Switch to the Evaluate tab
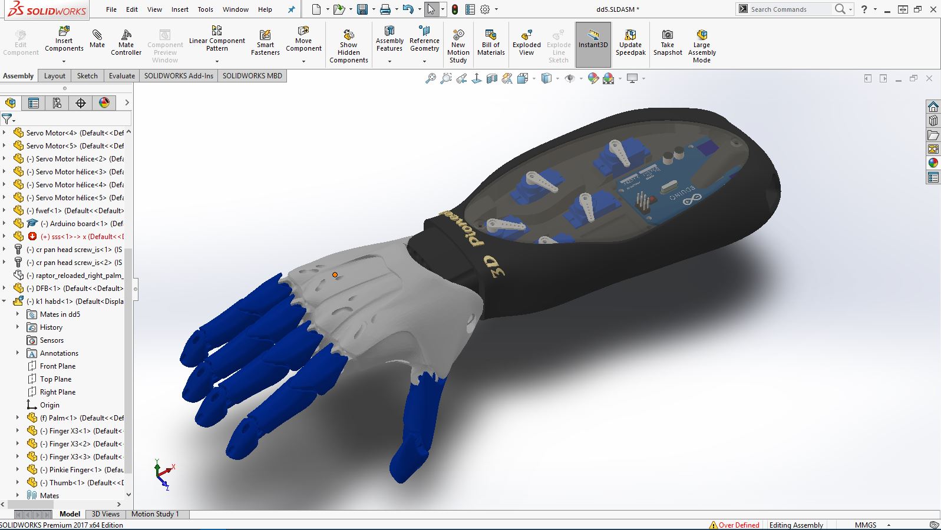Image resolution: width=941 pixels, height=530 pixels. pyautogui.click(x=122, y=76)
